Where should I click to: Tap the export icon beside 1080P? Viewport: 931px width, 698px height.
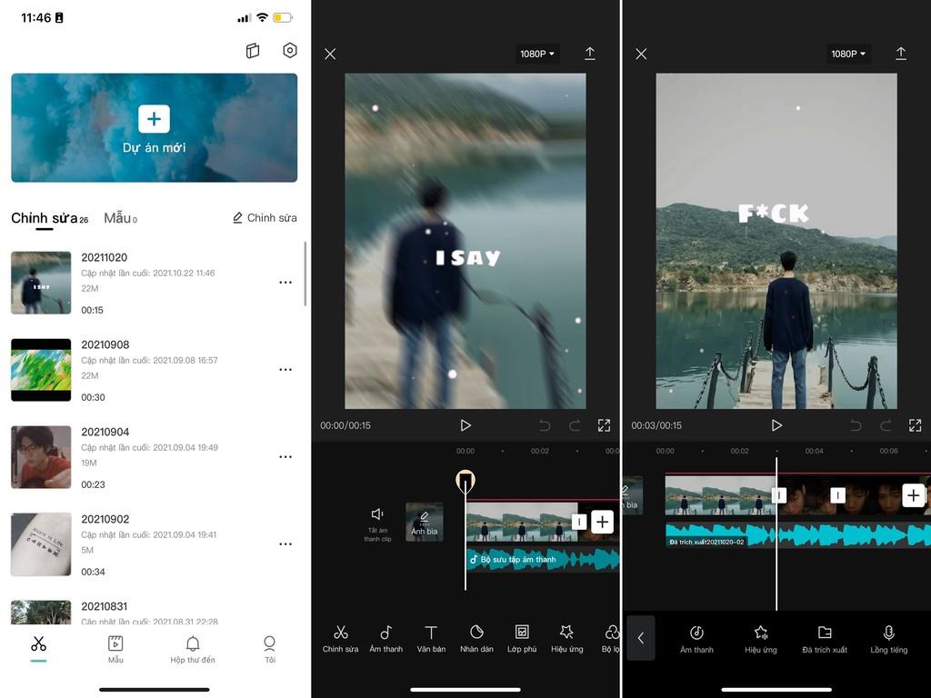[589, 53]
